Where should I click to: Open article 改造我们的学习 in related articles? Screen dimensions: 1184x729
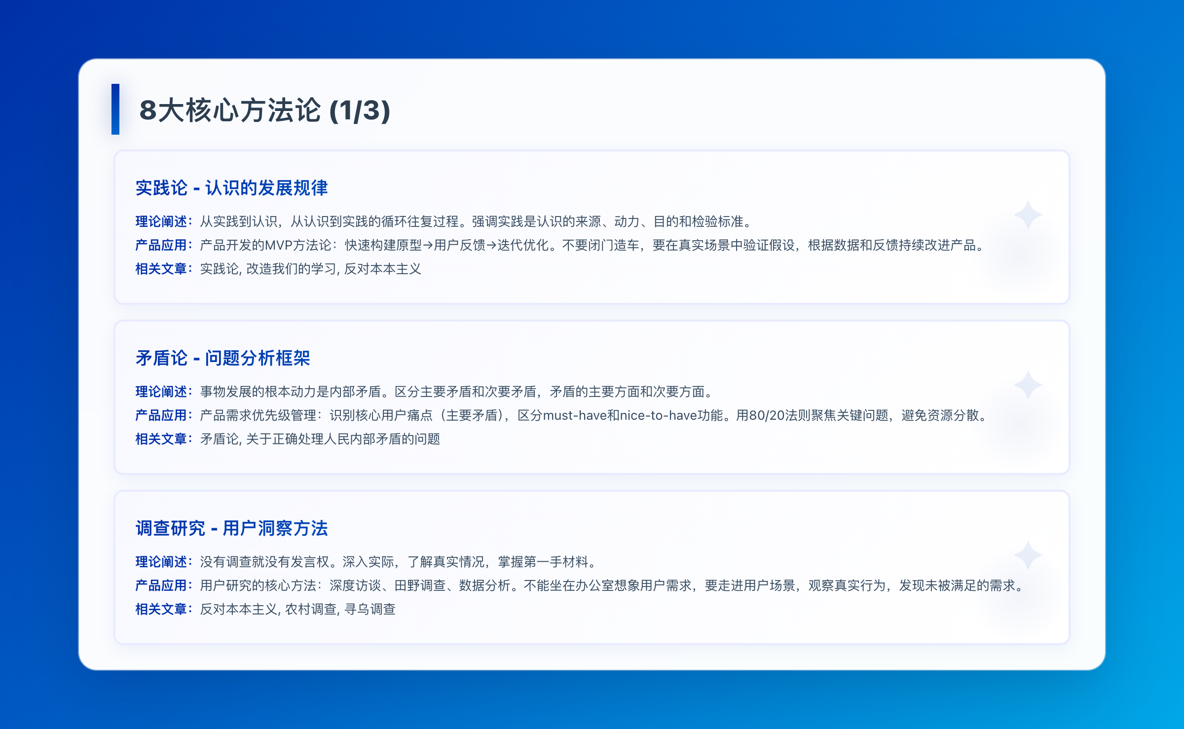tap(291, 269)
